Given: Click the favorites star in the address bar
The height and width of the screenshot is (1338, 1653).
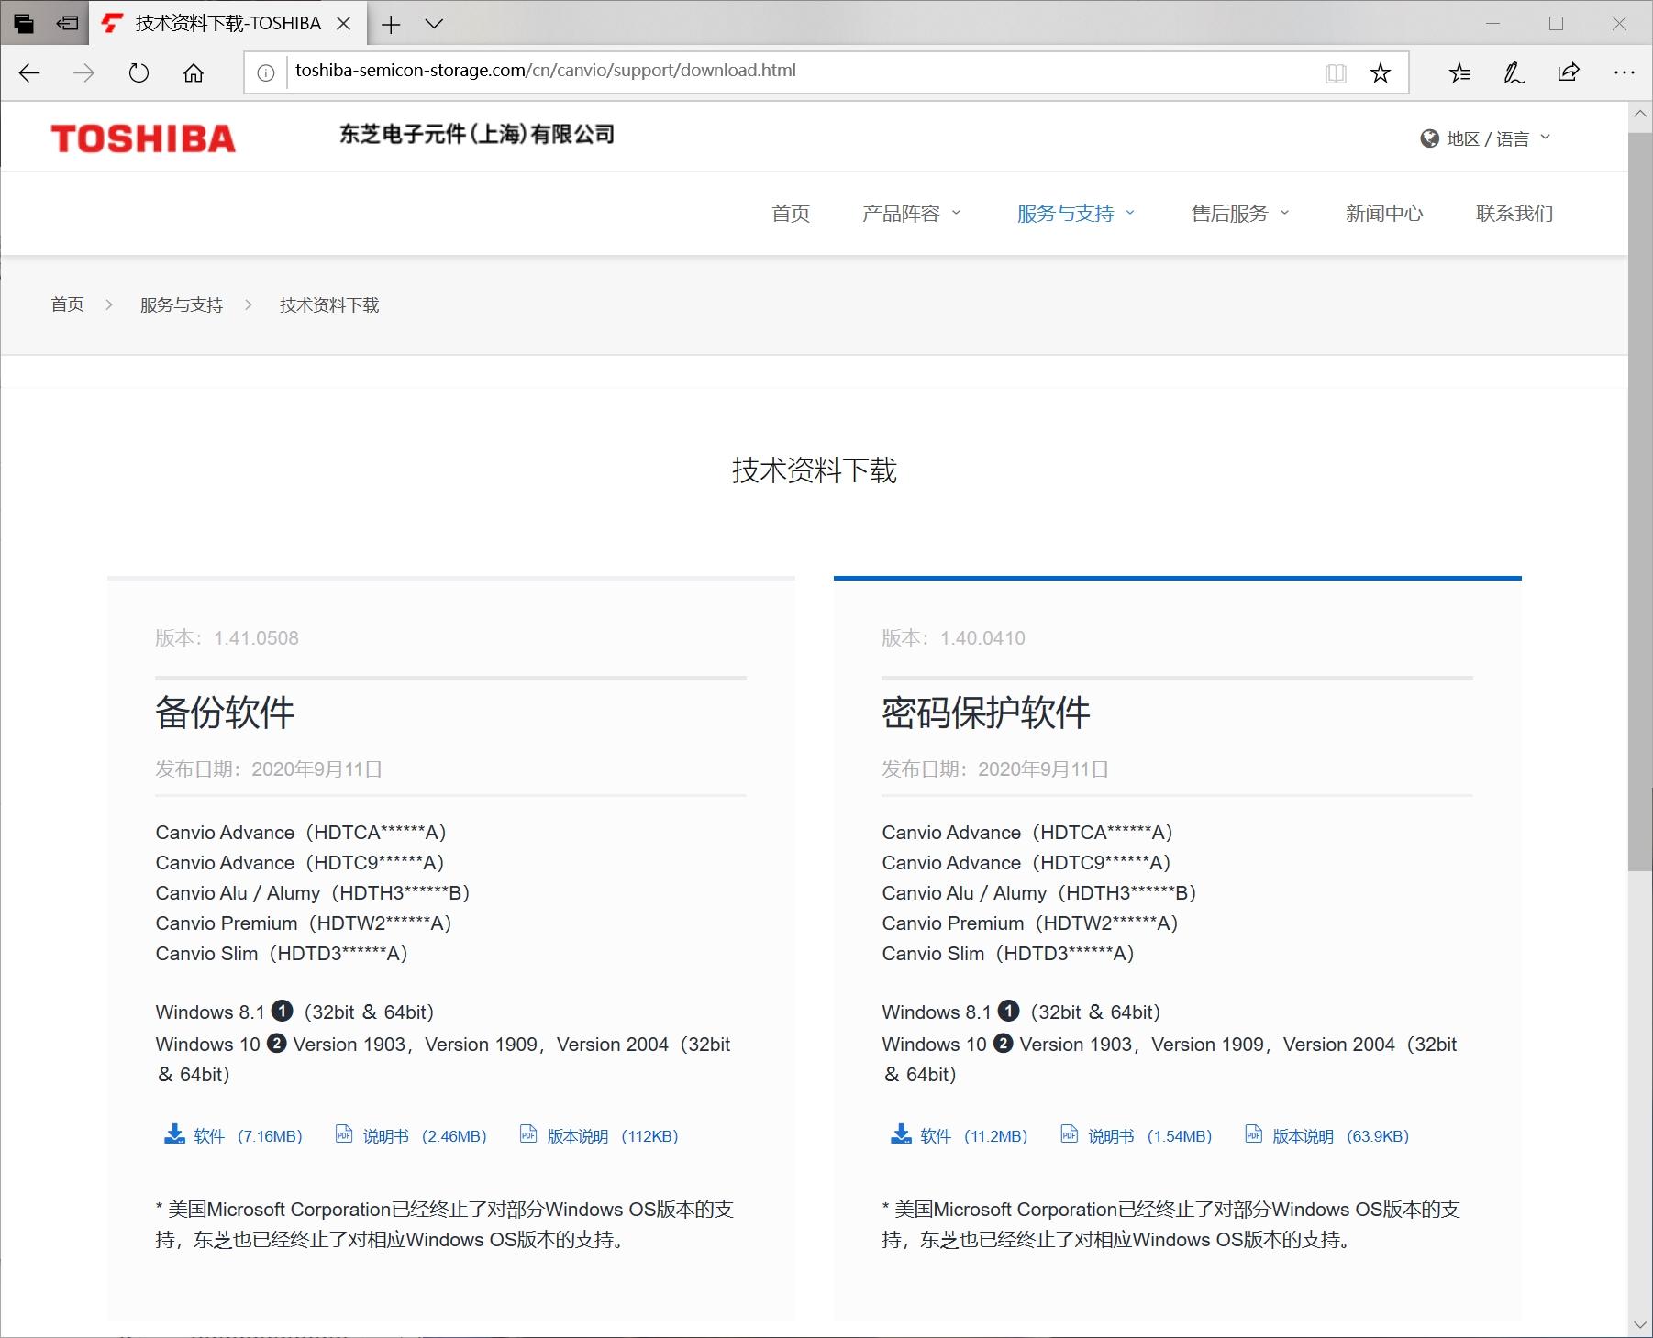Looking at the screenshot, I should point(1379,72).
